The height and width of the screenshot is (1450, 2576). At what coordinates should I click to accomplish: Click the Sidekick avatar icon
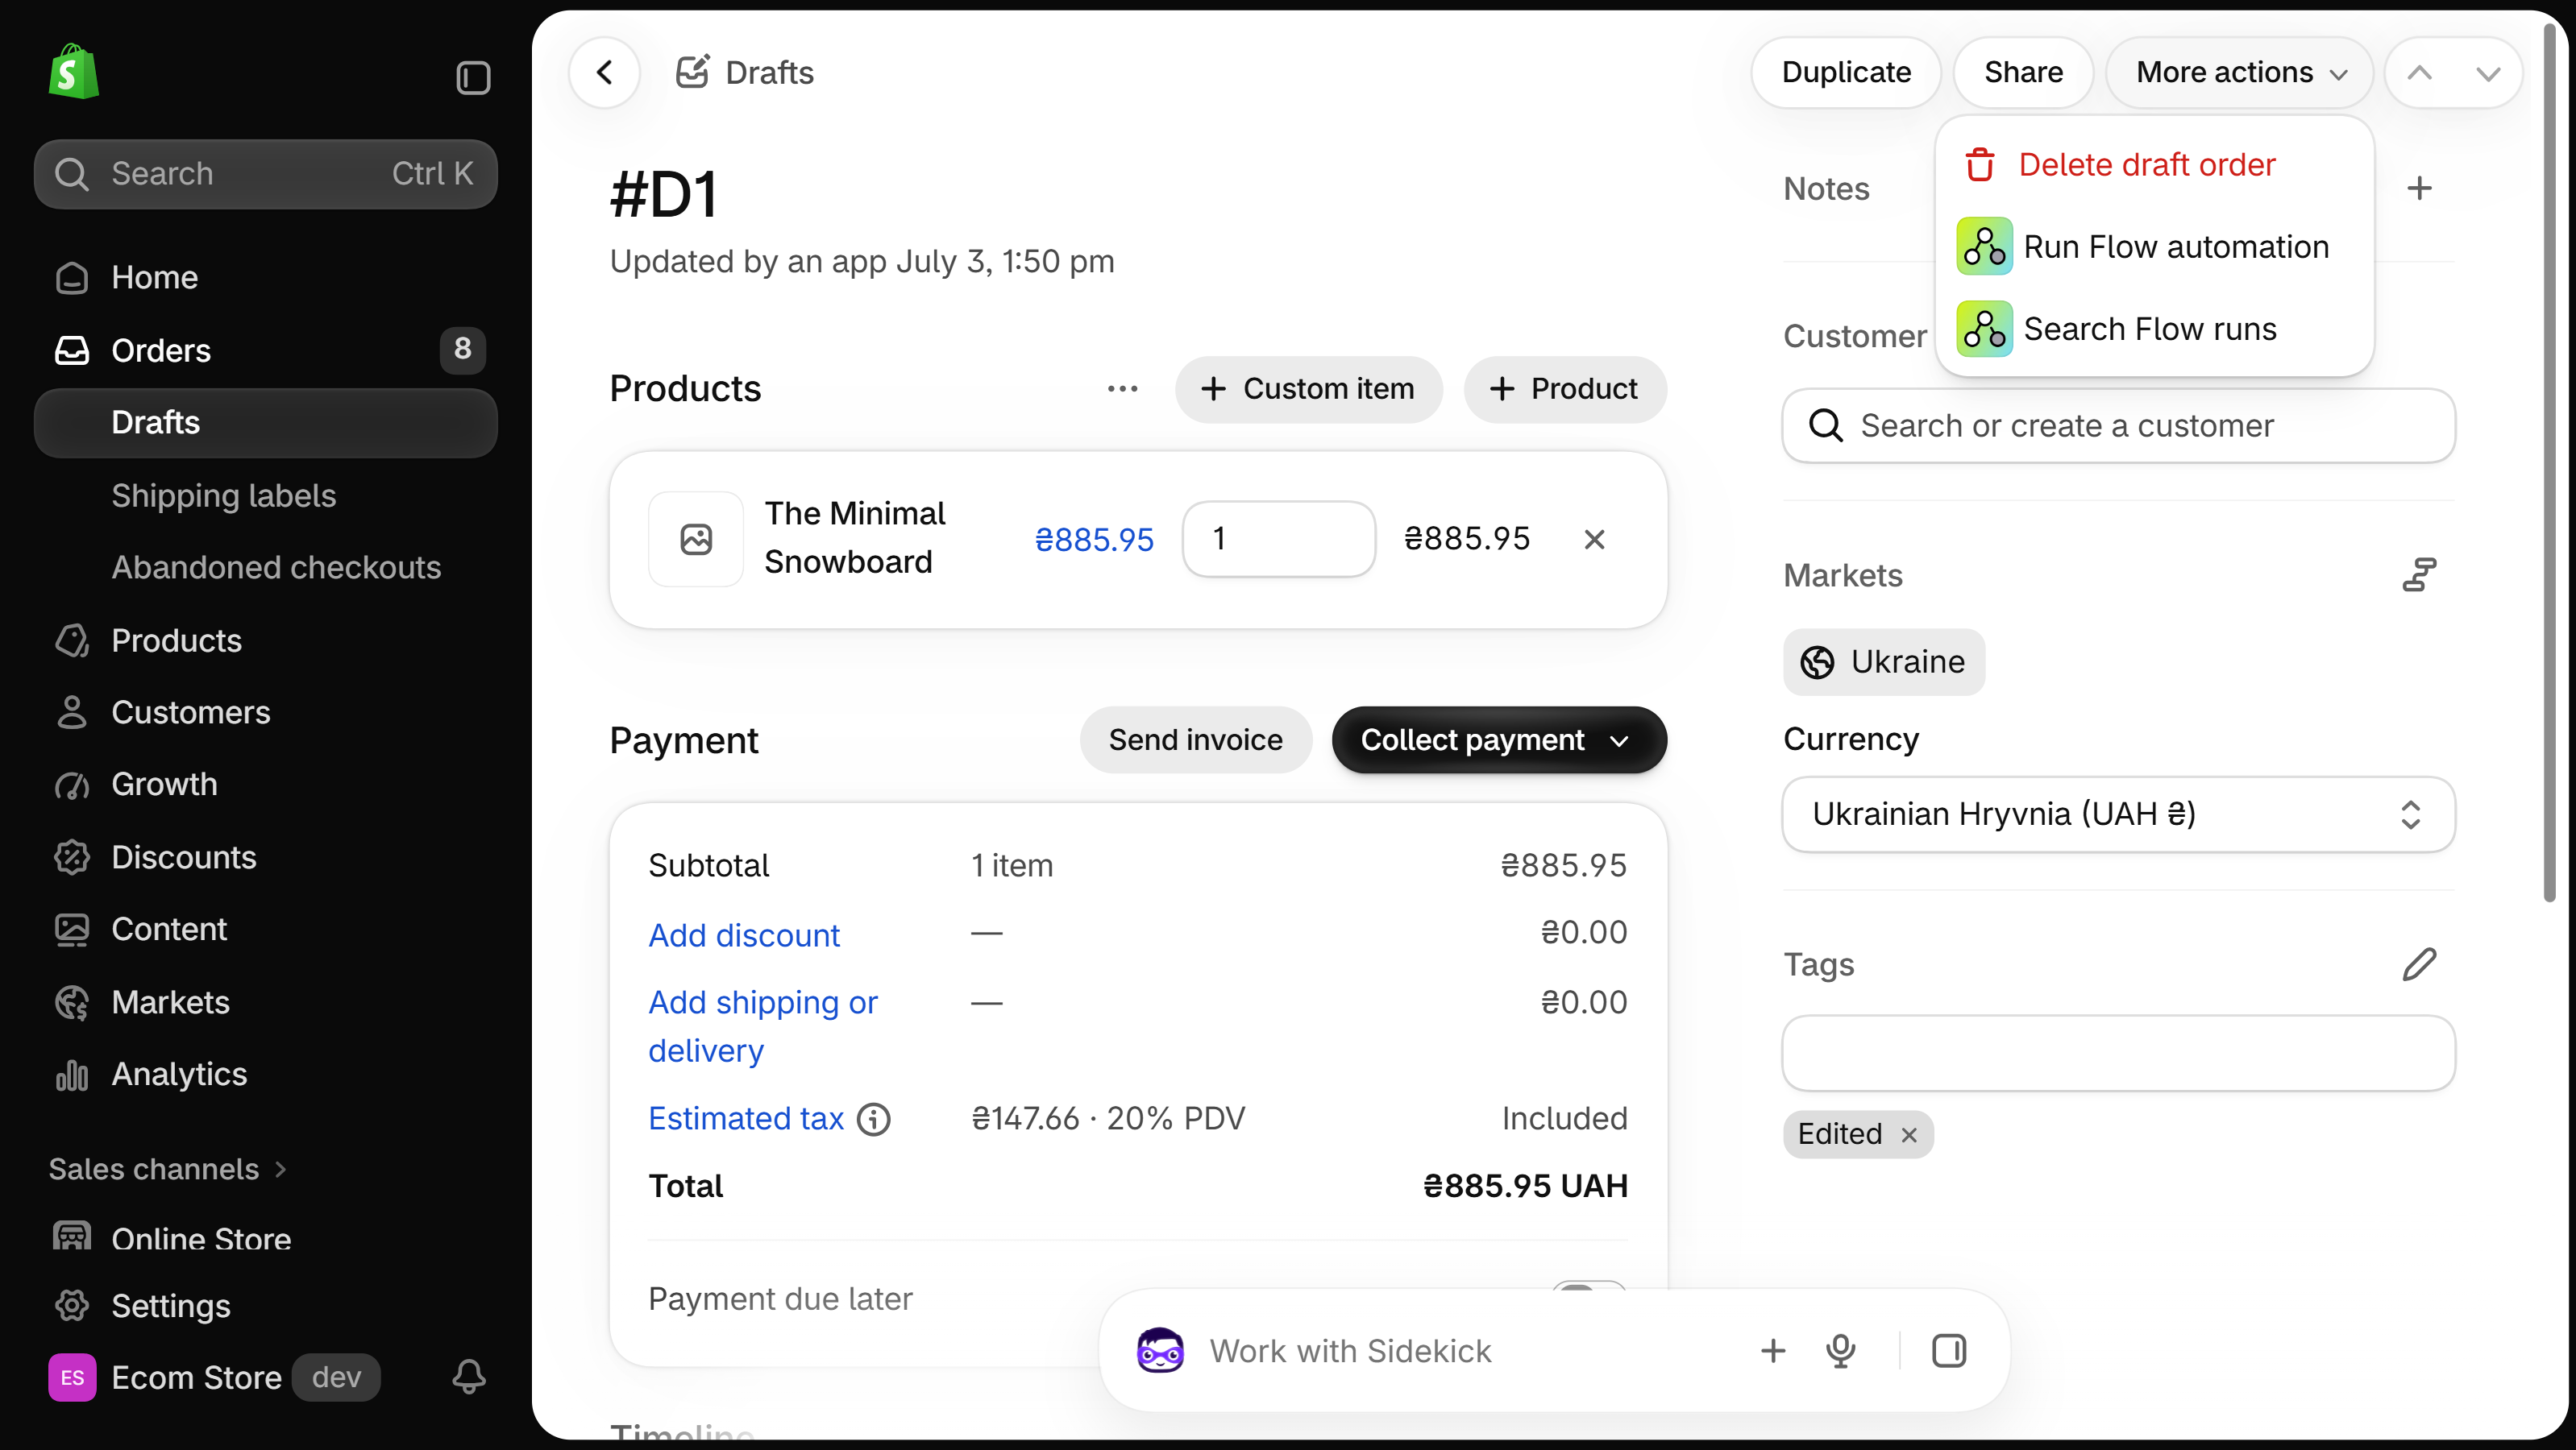pos(1160,1350)
